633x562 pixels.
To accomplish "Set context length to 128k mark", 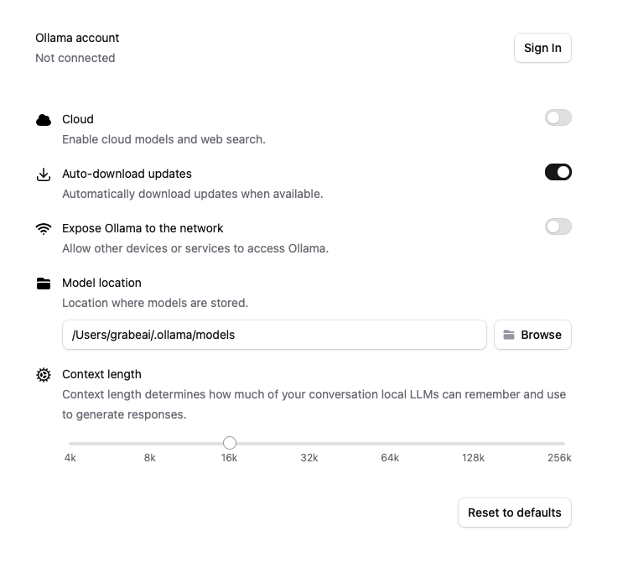I will [473, 443].
